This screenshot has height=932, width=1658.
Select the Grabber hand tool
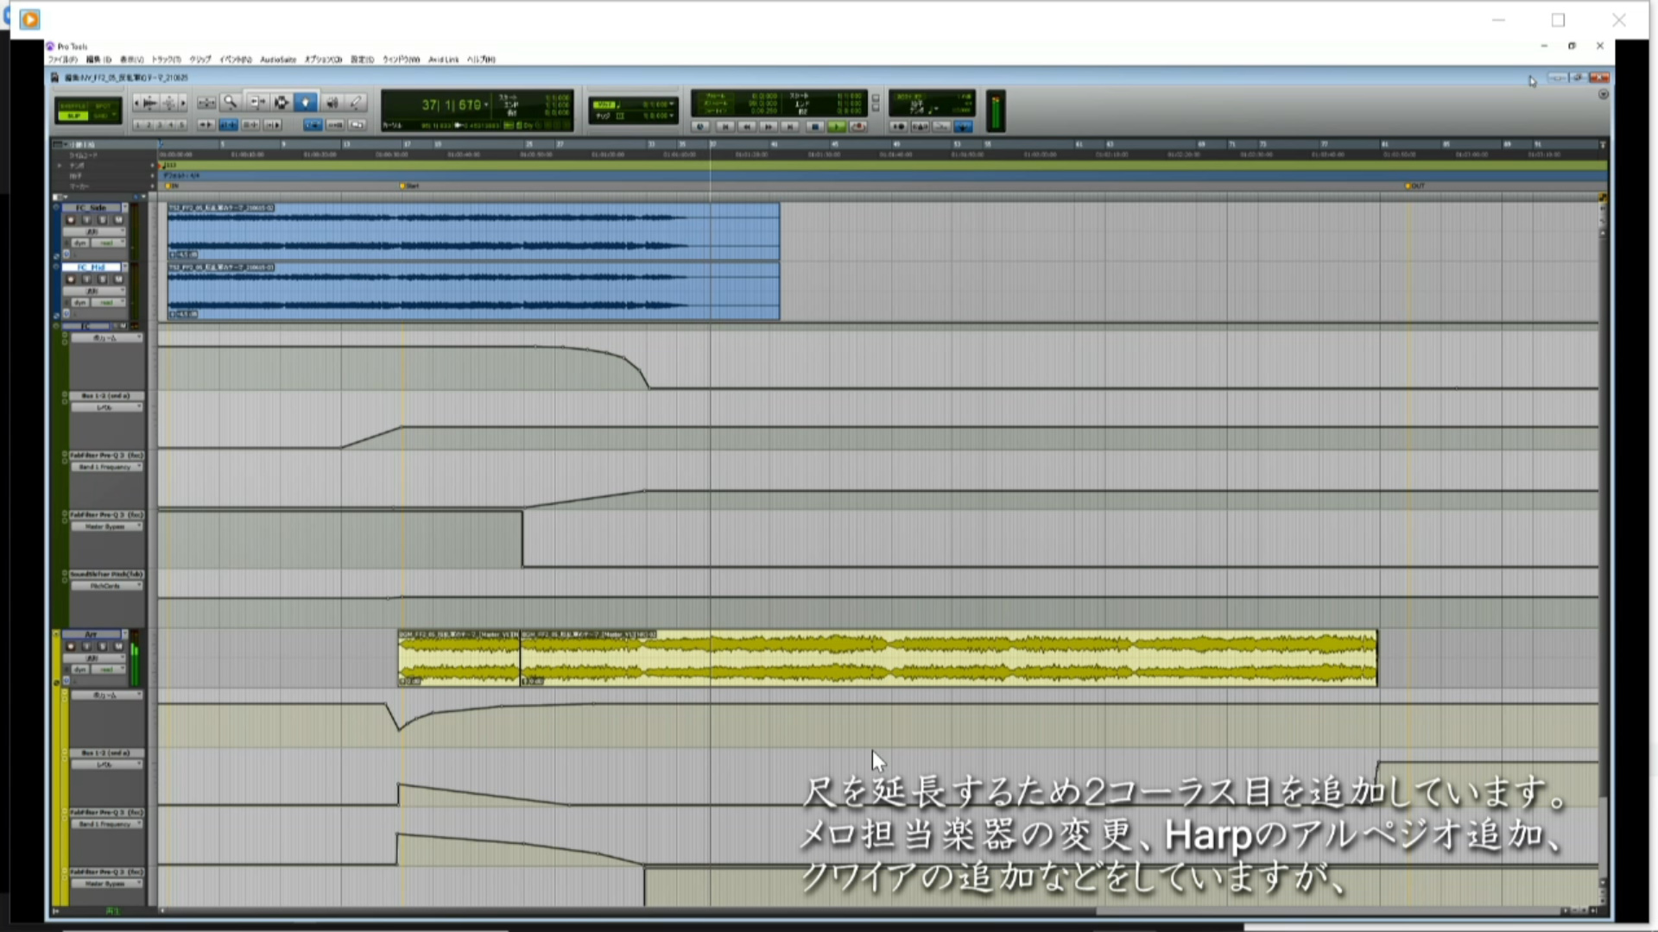(306, 102)
